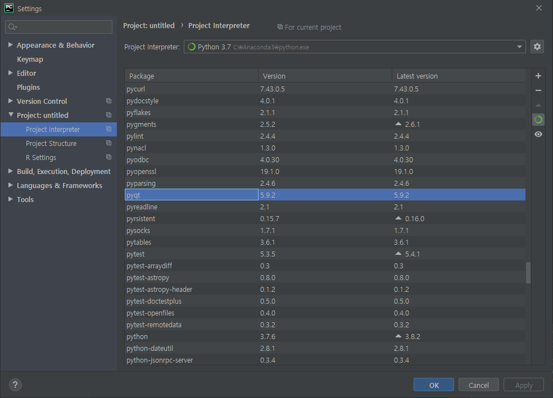
Task: Click the project-level icon beside Project: untitled
Action: [x=108, y=115]
